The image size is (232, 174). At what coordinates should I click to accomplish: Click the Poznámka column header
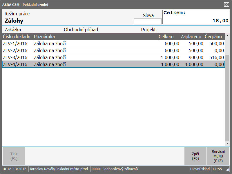pyautogui.click(x=95, y=37)
